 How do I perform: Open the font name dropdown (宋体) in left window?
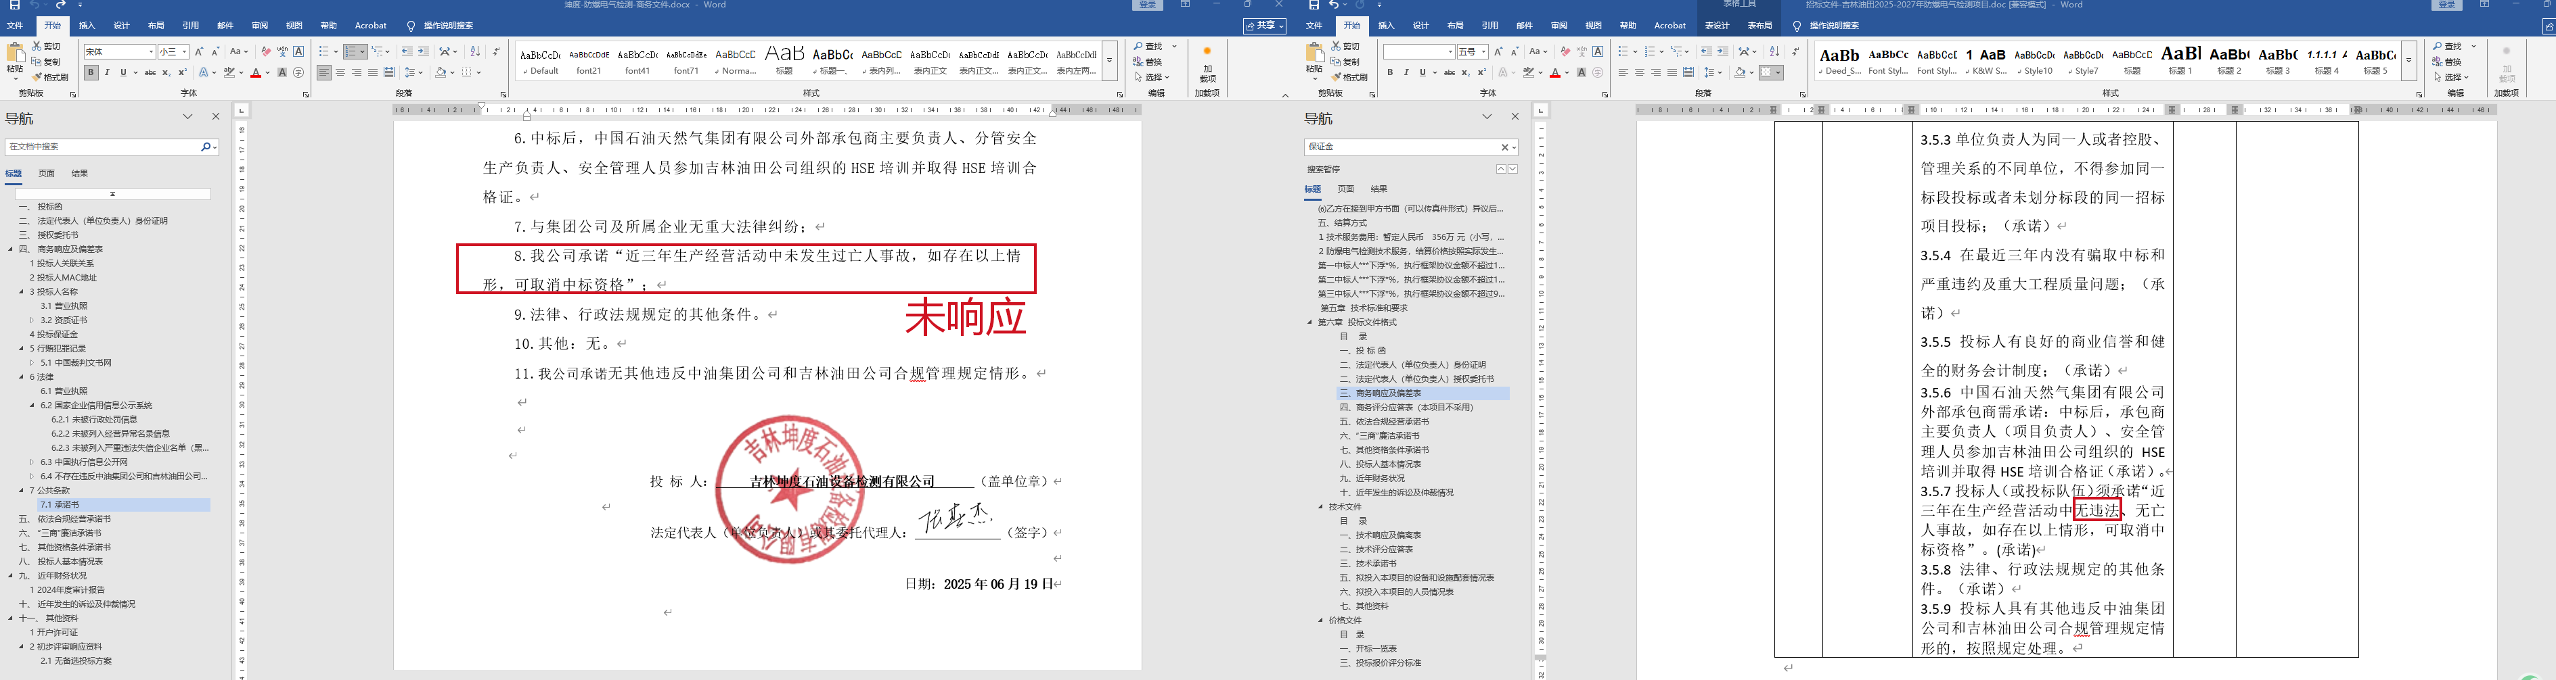[151, 51]
